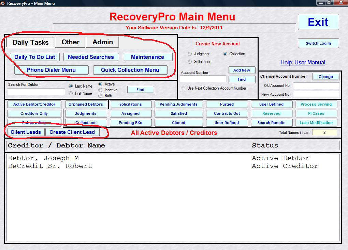
Task: Choose the Collection account type radio button
Action: (x=225, y=54)
